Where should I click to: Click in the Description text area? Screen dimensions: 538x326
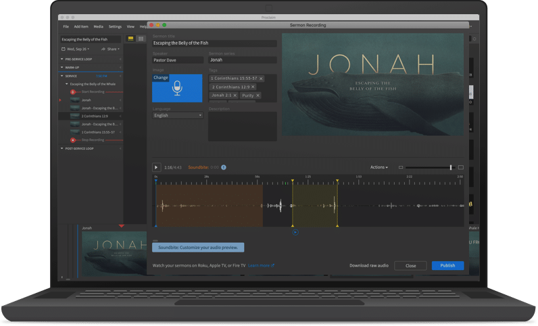(242, 126)
